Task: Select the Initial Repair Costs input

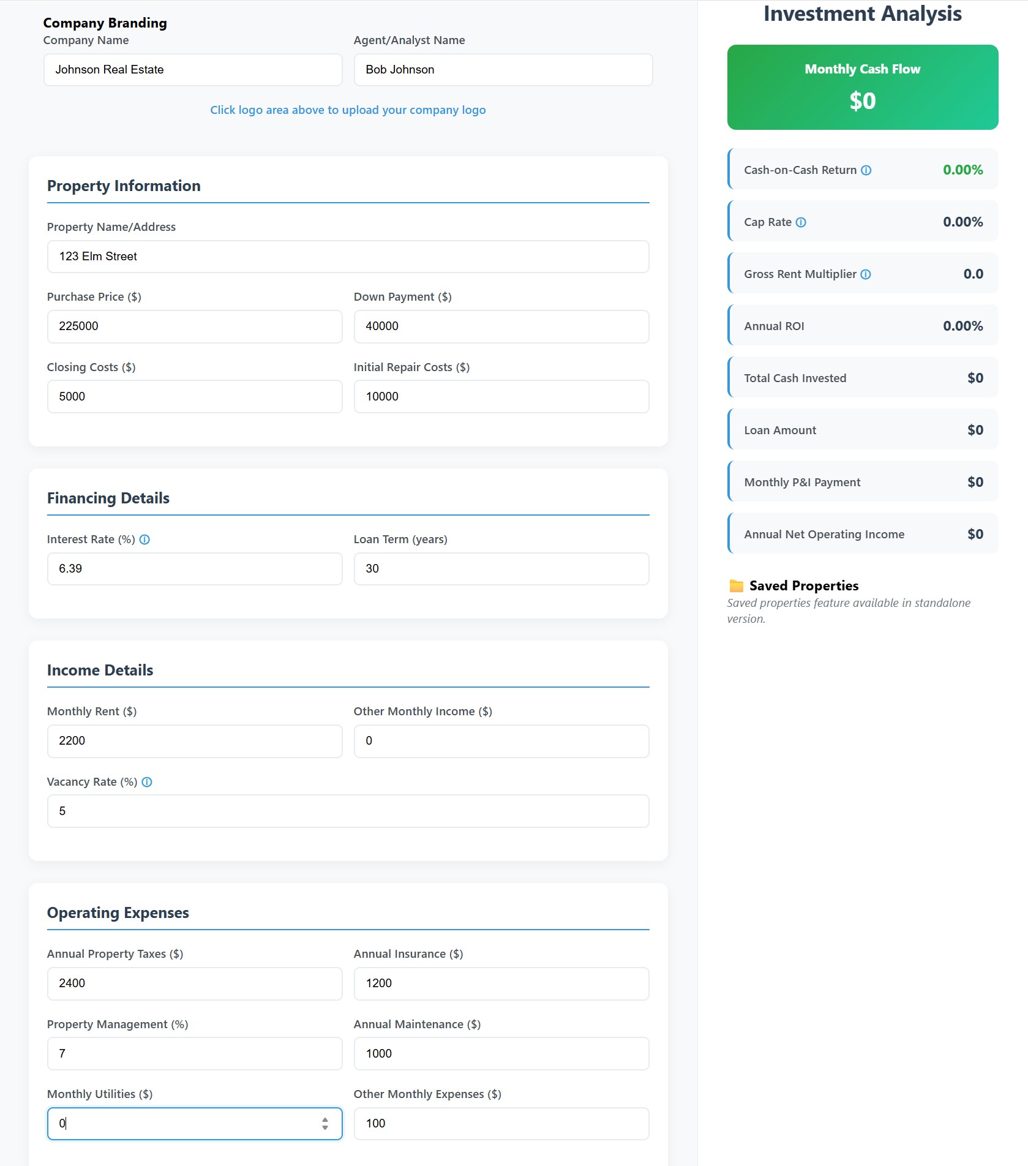Action: (501, 396)
